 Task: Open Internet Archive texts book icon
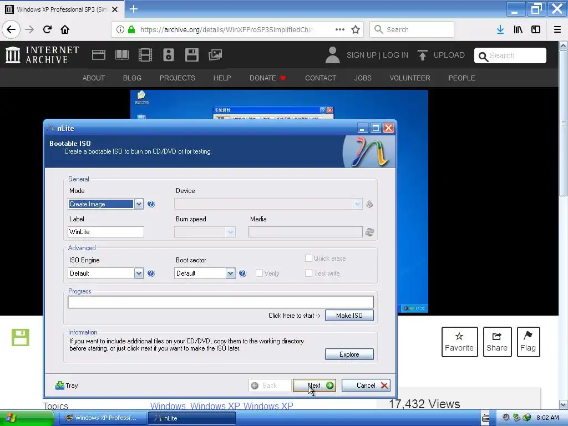121,55
